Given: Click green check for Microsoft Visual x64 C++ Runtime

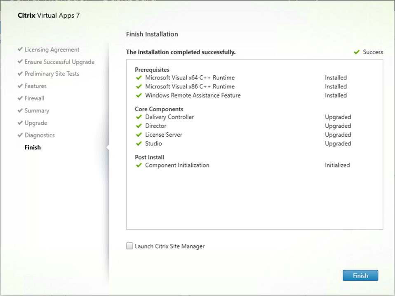Looking at the screenshot, I should (x=139, y=78).
